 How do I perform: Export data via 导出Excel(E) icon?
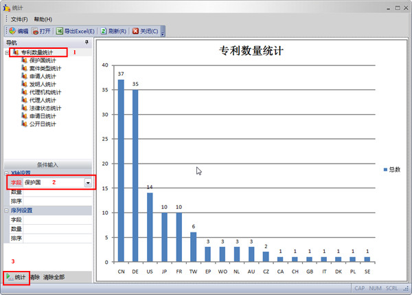pos(60,32)
